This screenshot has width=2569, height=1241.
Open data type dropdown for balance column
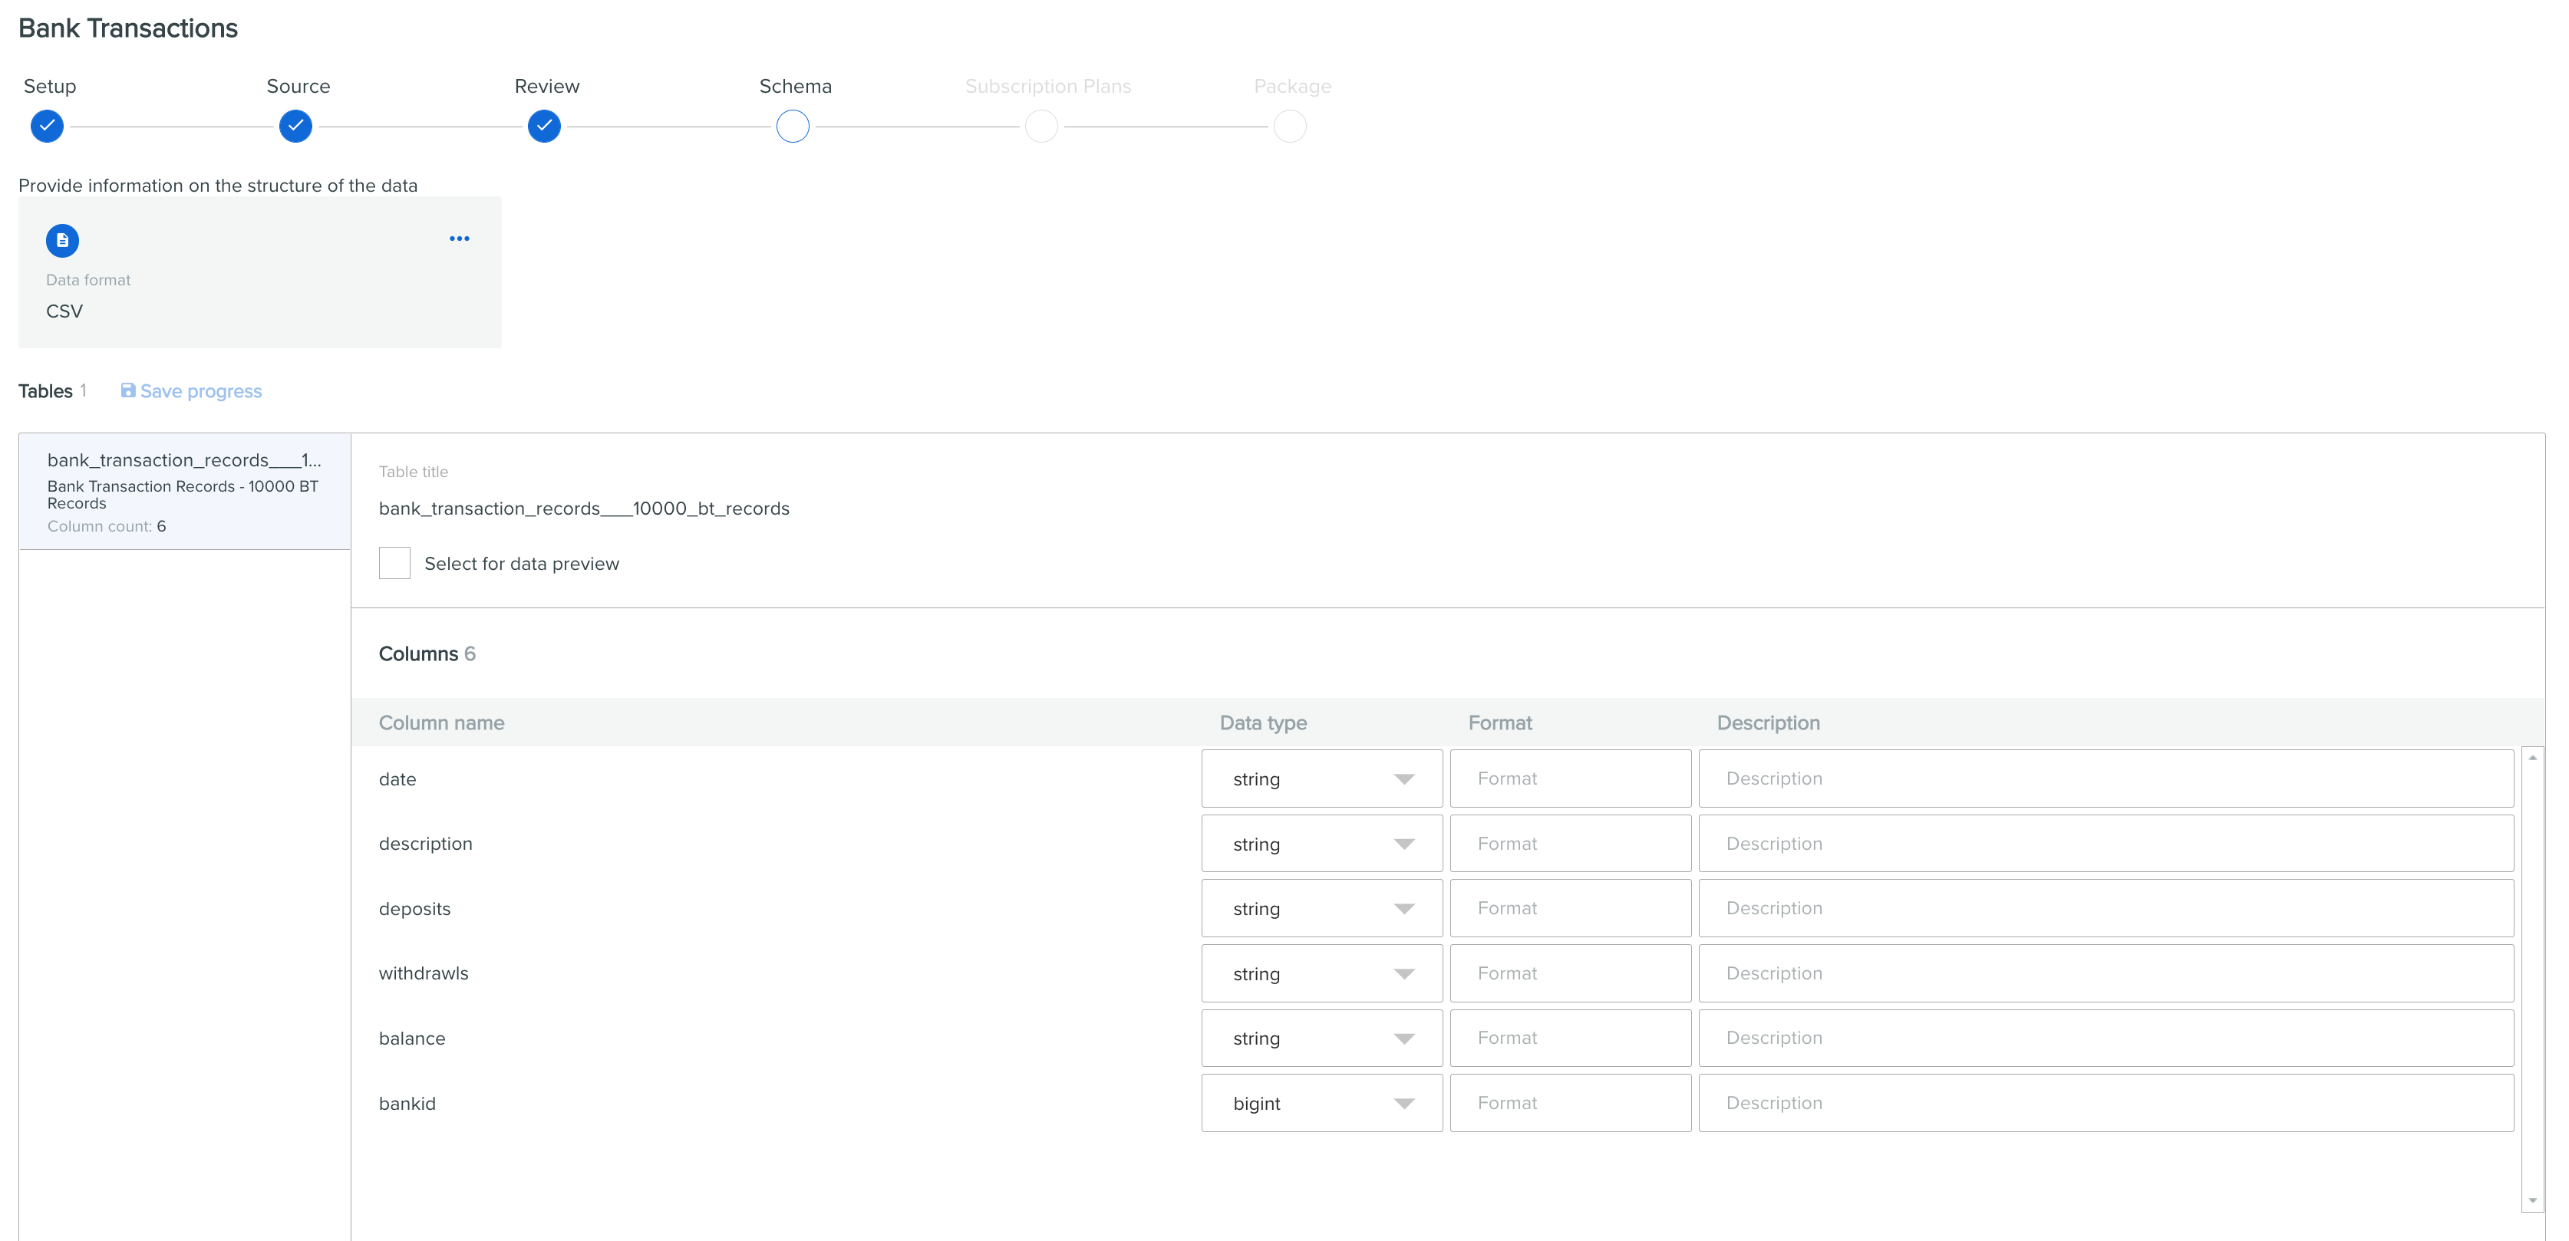pos(1321,1038)
